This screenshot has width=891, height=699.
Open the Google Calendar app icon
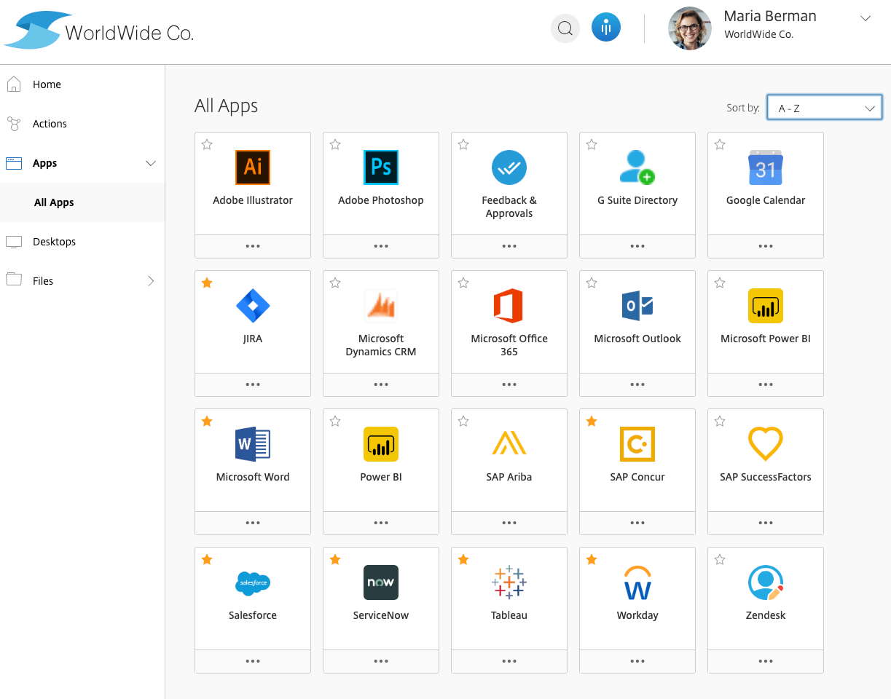coord(766,167)
